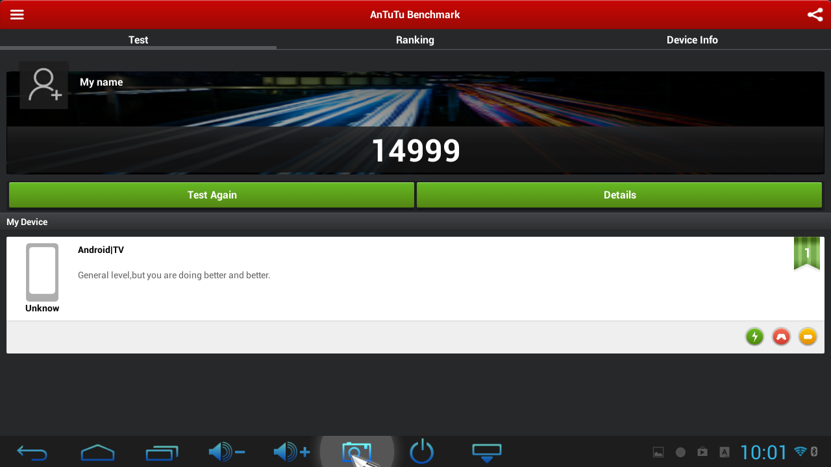Switch to the Ranking tab
Viewport: 831px width, 467px height.
[x=415, y=40]
